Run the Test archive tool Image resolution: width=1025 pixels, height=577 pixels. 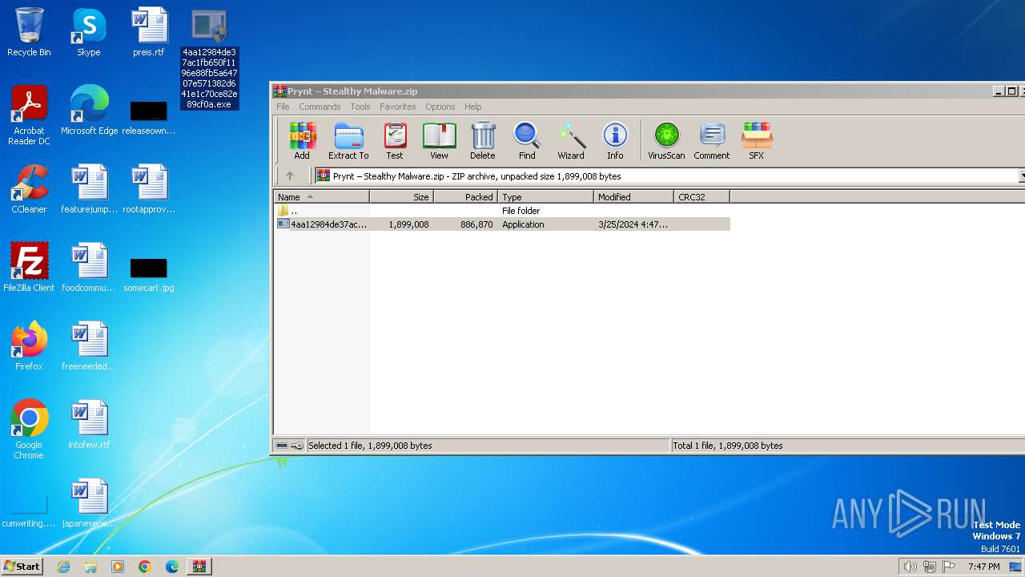(395, 141)
